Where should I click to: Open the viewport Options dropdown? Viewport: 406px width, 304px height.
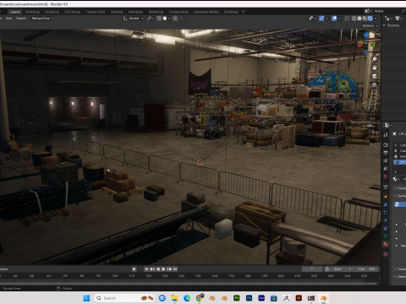(370, 25)
